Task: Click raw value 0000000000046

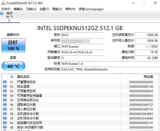Action: (141, 127)
